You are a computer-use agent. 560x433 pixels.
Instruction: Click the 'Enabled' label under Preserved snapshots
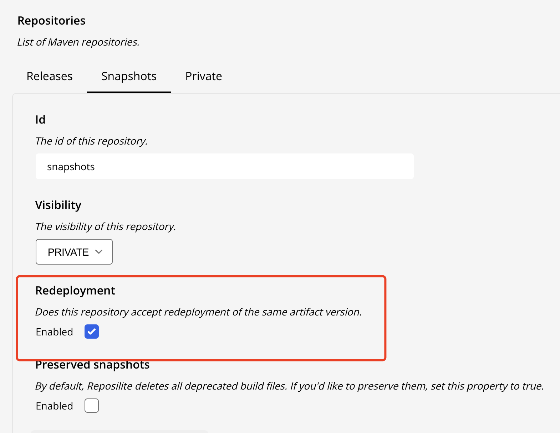pyautogui.click(x=54, y=406)
